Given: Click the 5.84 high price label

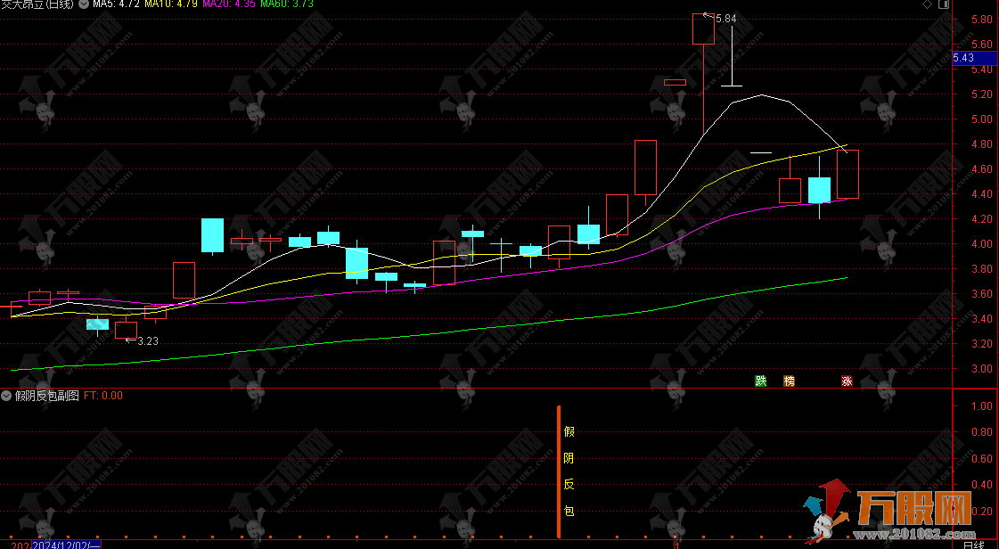Looking at the screenshot, I should click(x=725, y=19).
